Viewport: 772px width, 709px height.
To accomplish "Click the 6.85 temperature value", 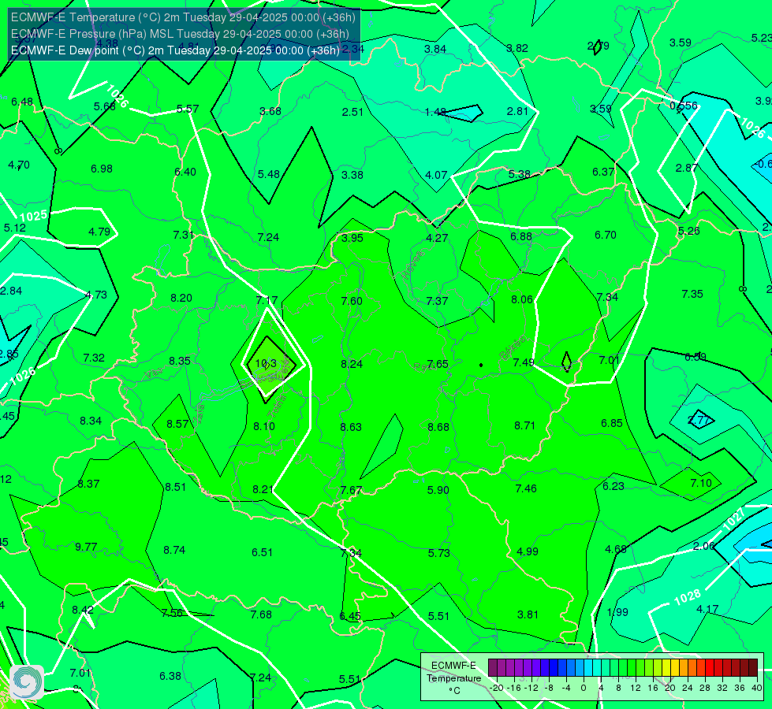I will pyautogui.click(x=611, y=424).
